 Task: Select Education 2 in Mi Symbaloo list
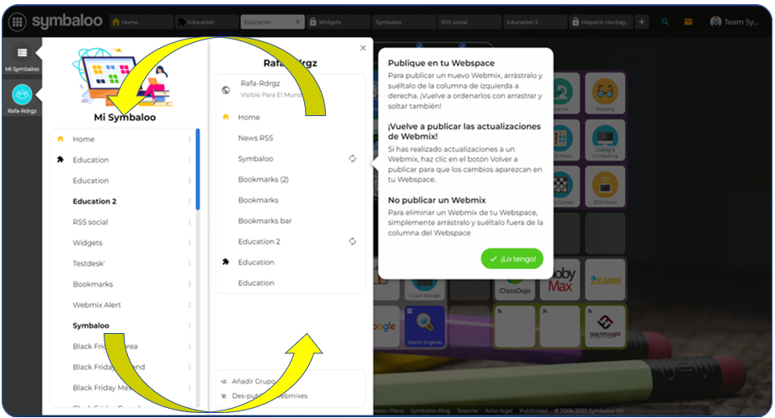pyautogui.click(x=94, y=201)
